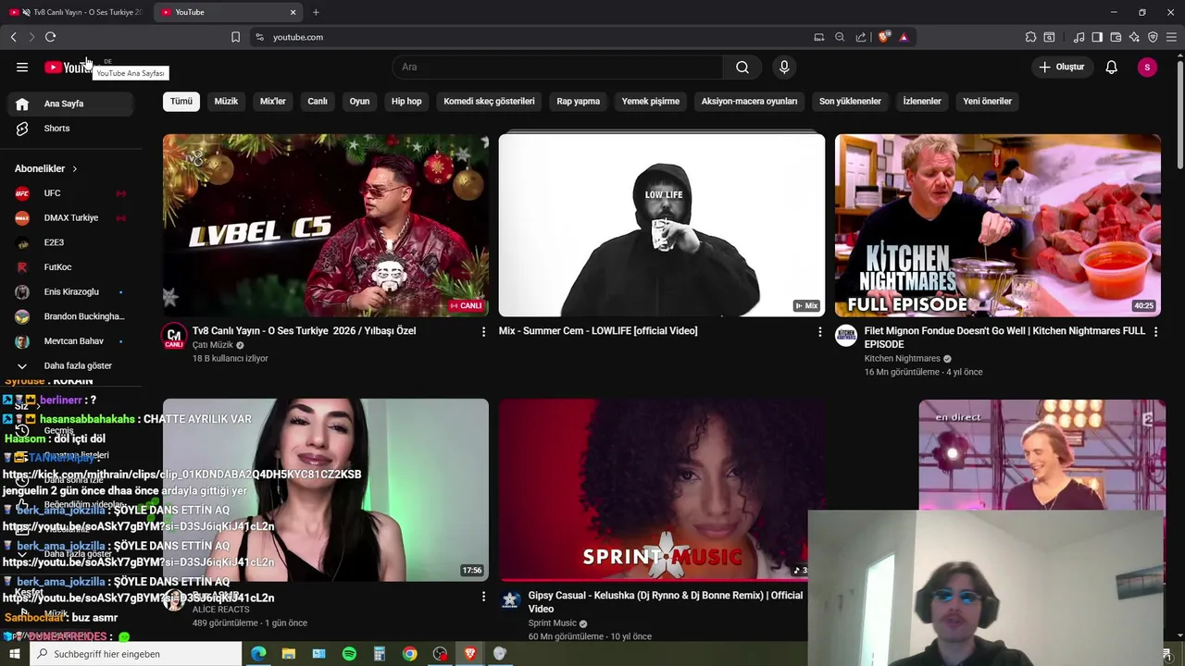Open the LOW LIFE mix thumbnail
The image size is (1185, 666).
[662, 226]
